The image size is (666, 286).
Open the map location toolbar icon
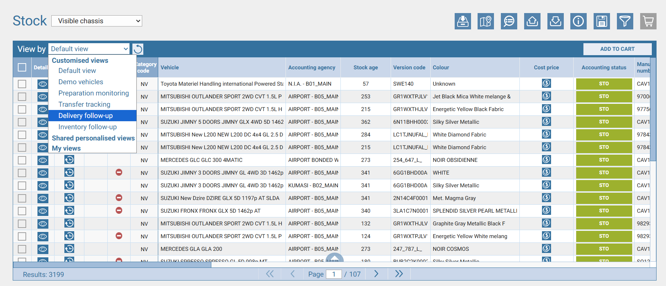coord(486,21)
